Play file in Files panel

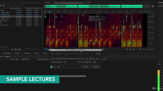tap(12, 50)
